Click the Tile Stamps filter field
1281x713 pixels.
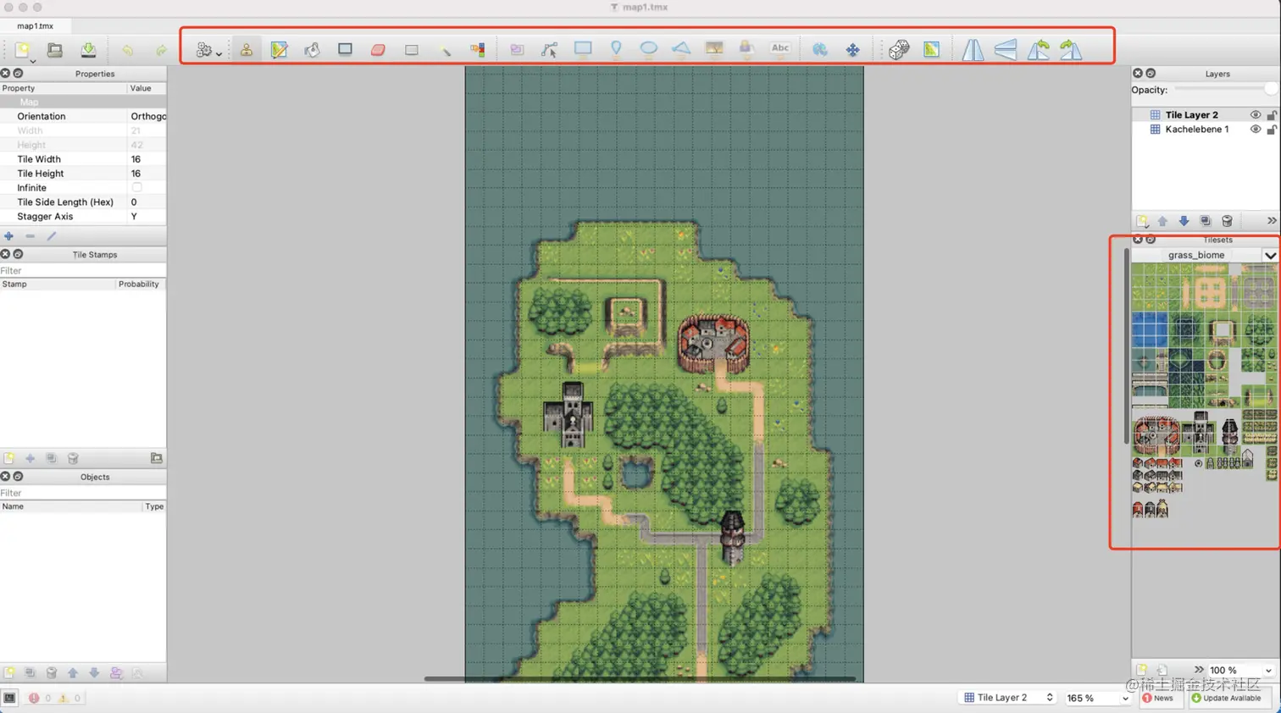(x=83, y=271)
